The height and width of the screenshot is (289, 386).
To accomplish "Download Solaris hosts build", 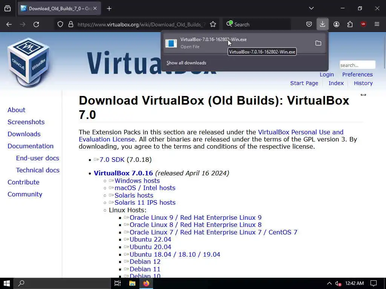I will pos(134,195).
